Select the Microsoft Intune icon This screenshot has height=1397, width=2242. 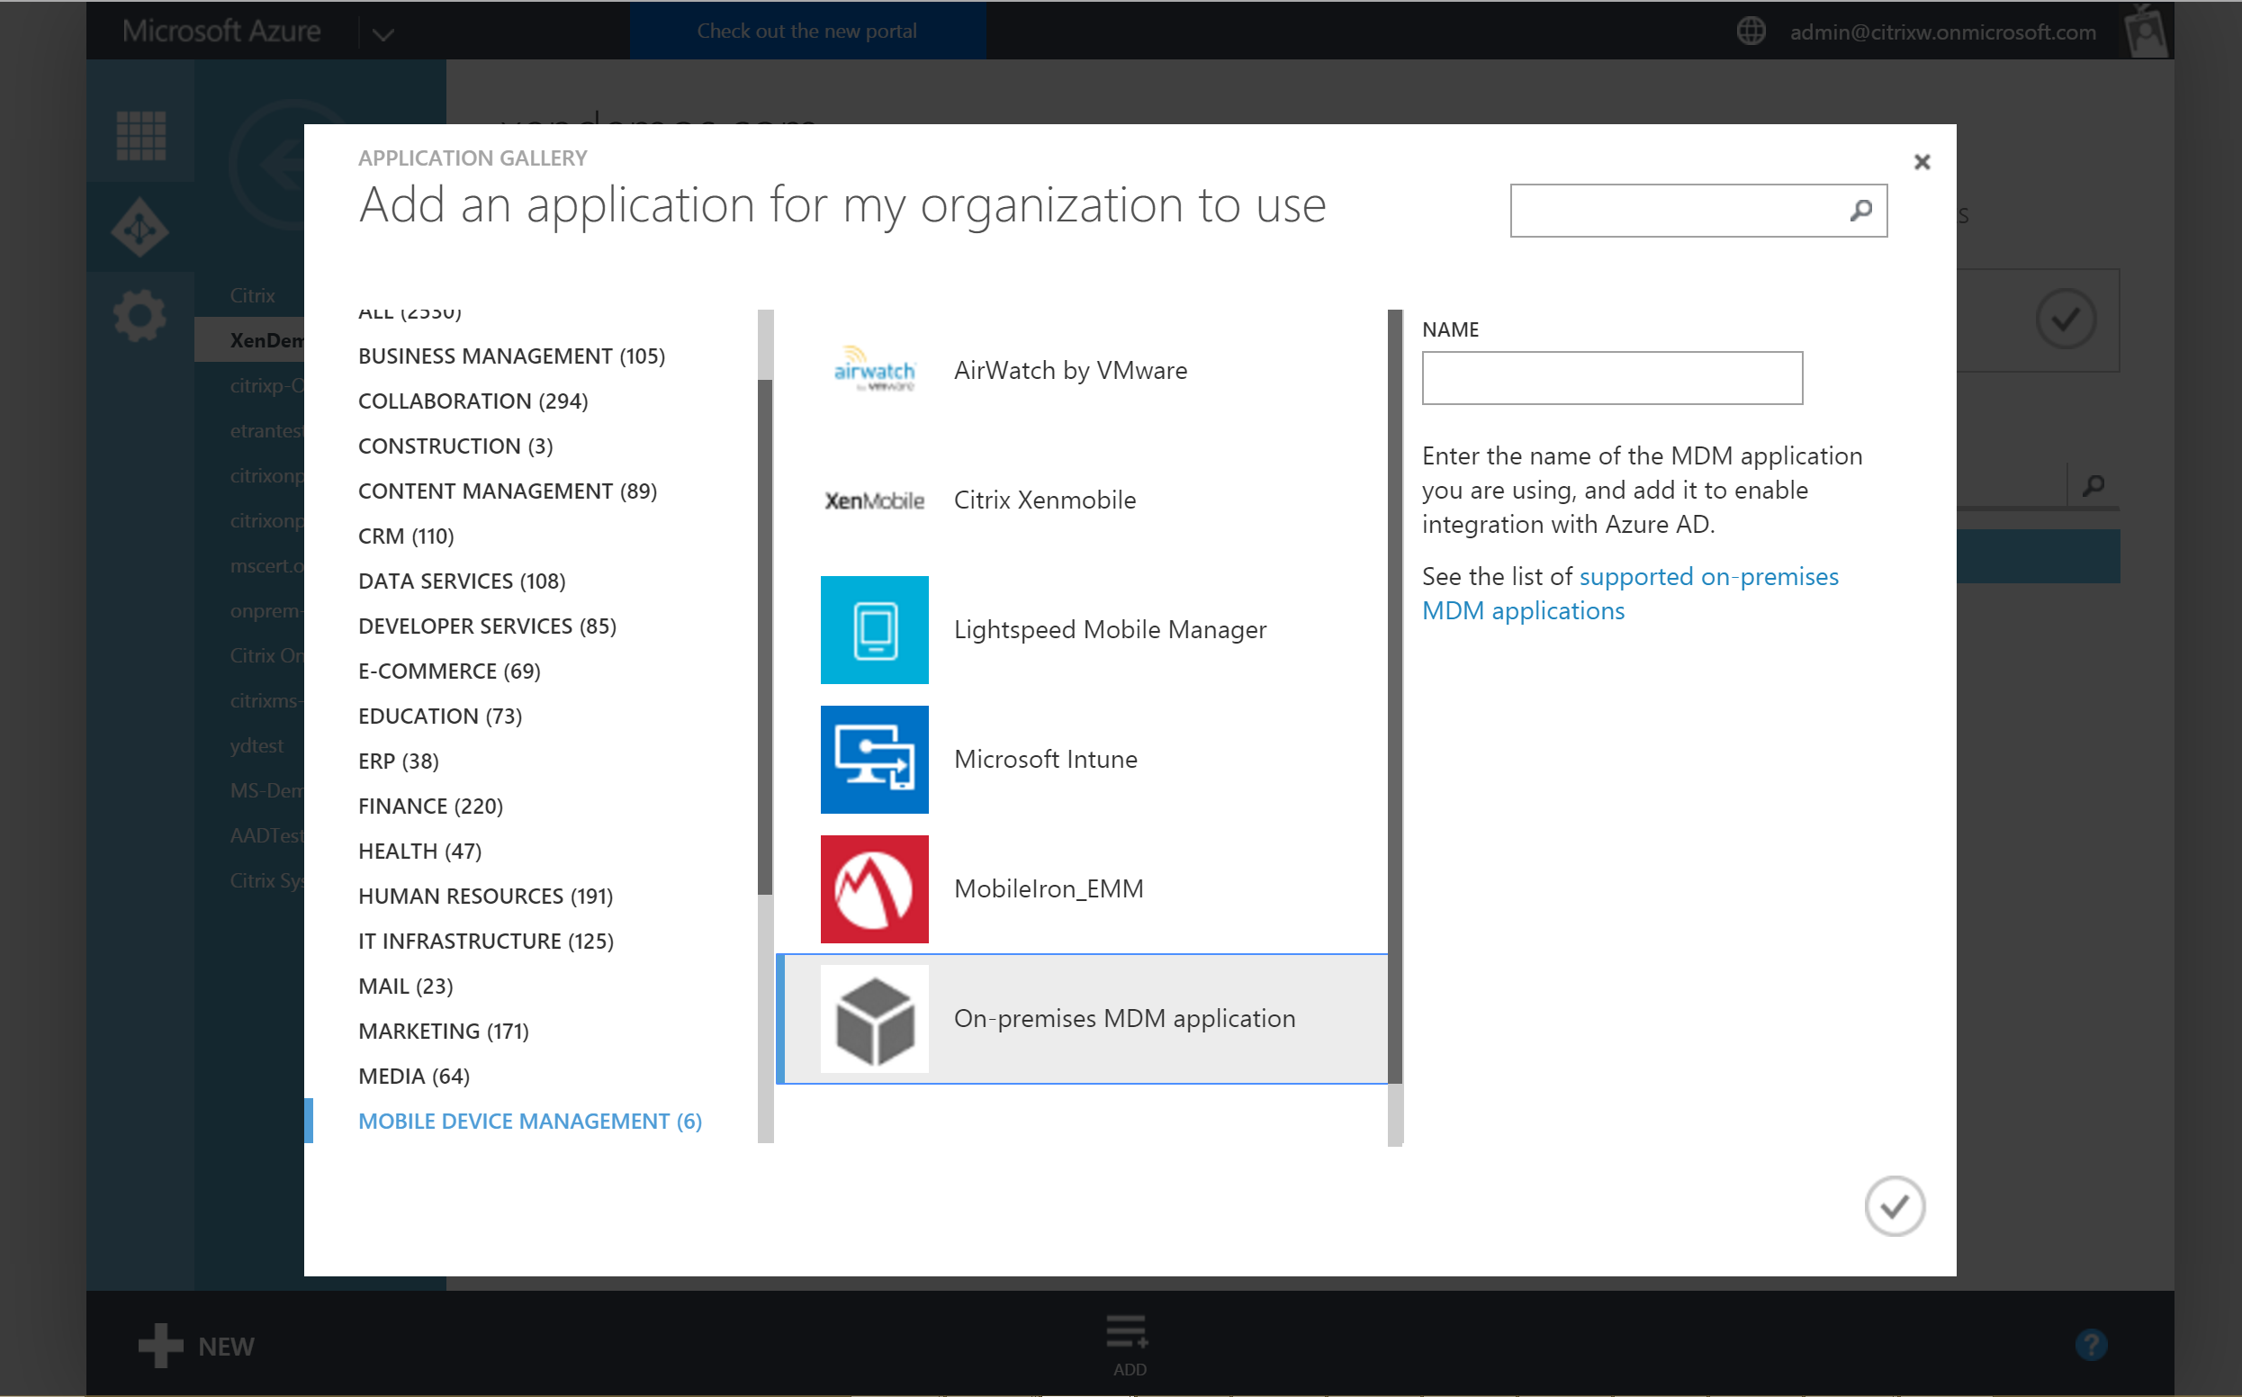tap(874, 760)
